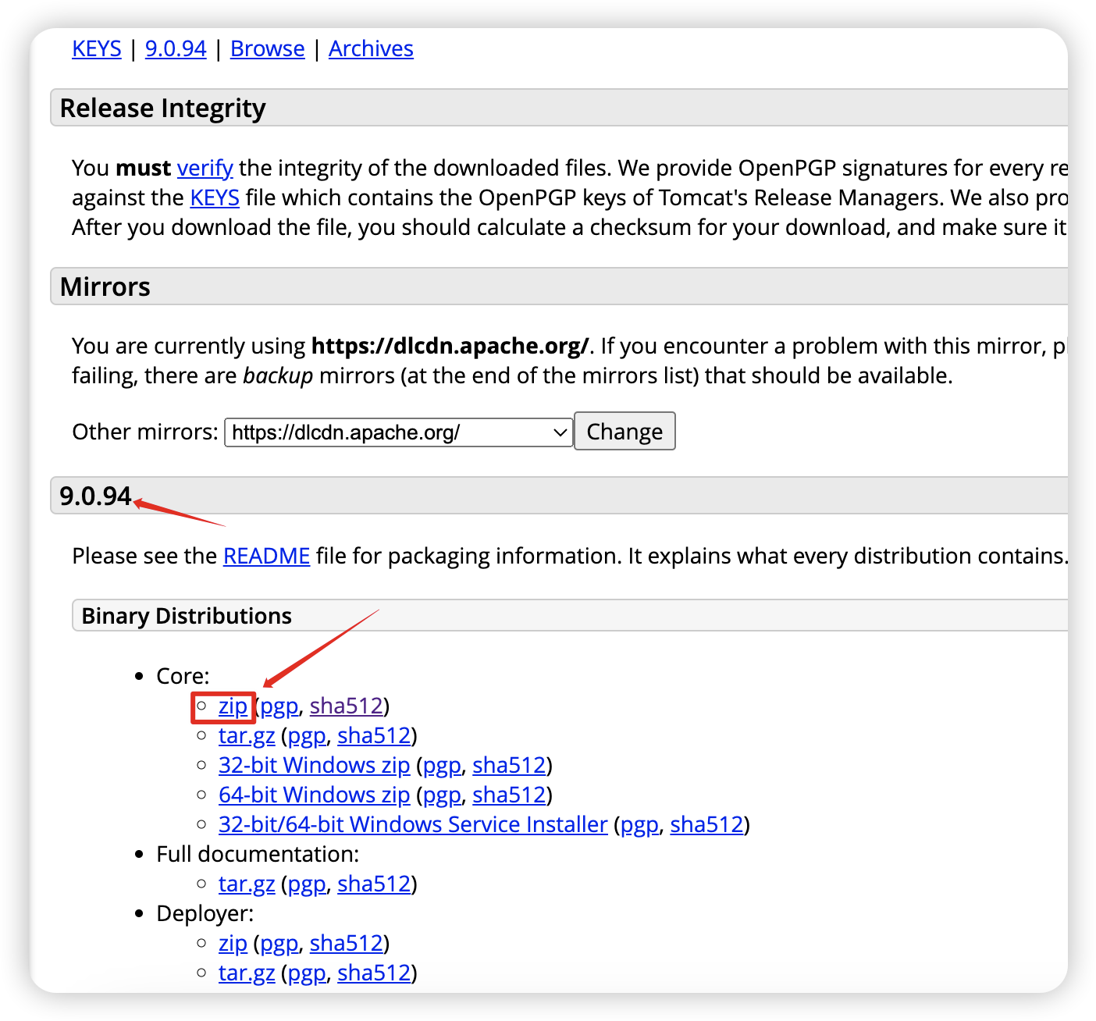Open sha512 for 32-bit Windows zip

coord(509,765)
